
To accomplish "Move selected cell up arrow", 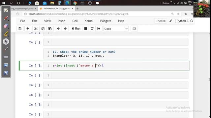I will click(x=58, y=29).
